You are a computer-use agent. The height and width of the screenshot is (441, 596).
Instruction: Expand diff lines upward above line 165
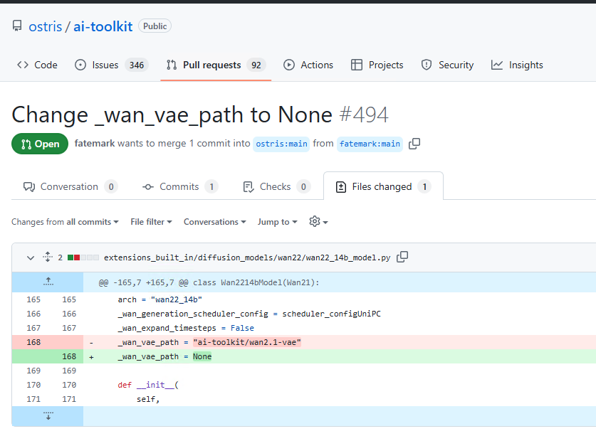(x=48, y=282)
